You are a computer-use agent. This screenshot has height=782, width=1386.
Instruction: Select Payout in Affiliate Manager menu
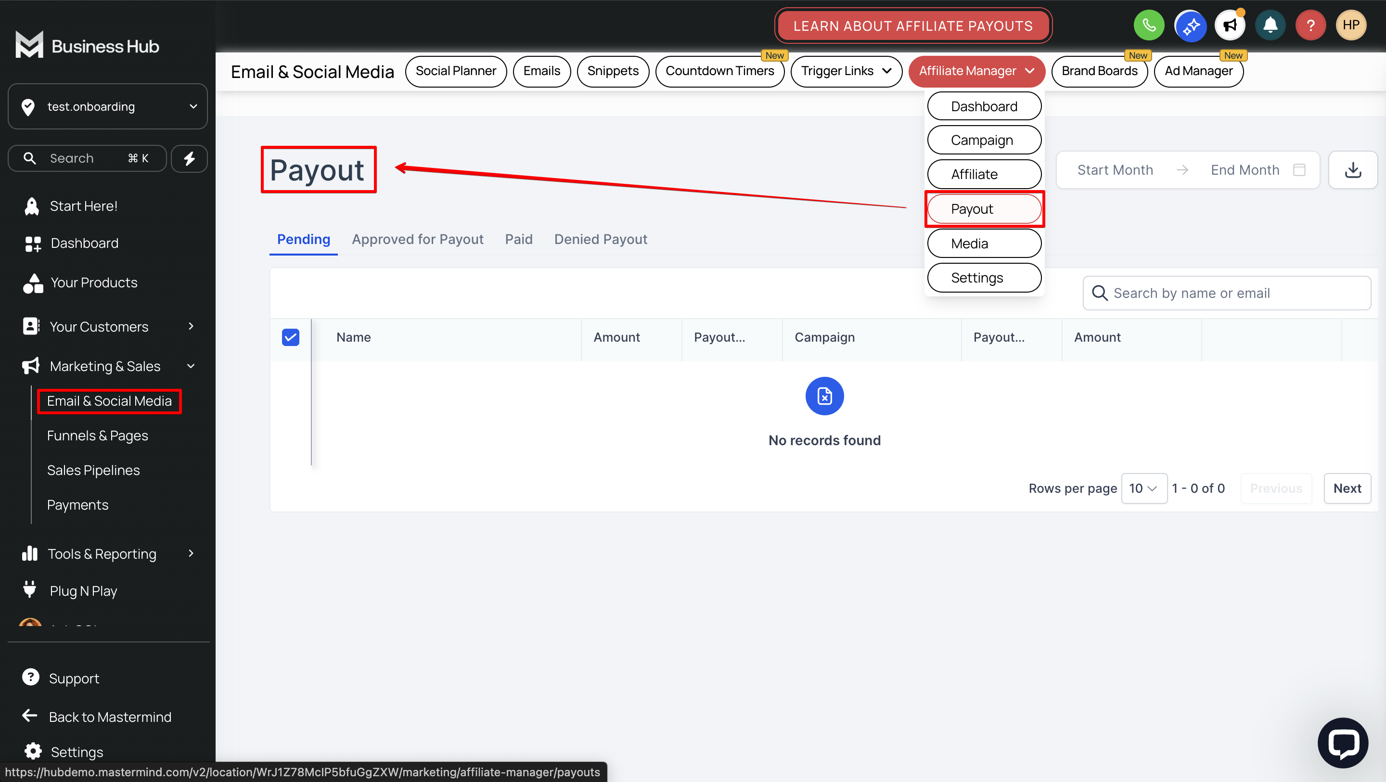(x=984, y=209)
